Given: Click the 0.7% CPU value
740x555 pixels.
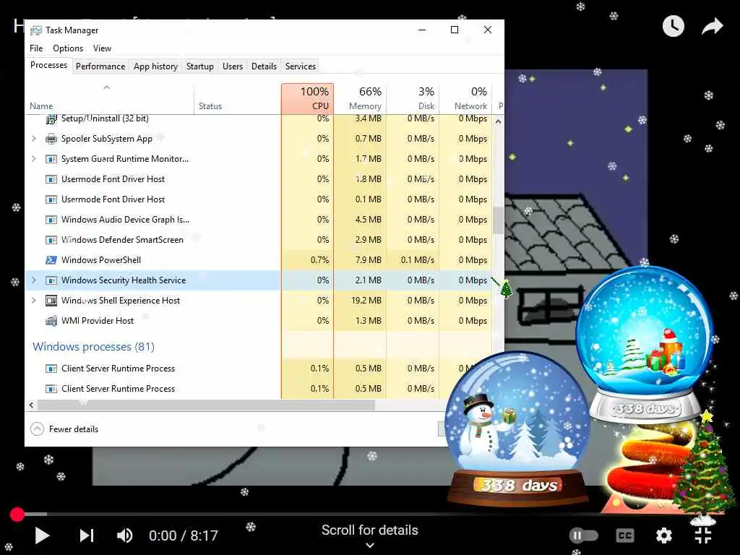Looking at the screenshot, I should point(319,260).
